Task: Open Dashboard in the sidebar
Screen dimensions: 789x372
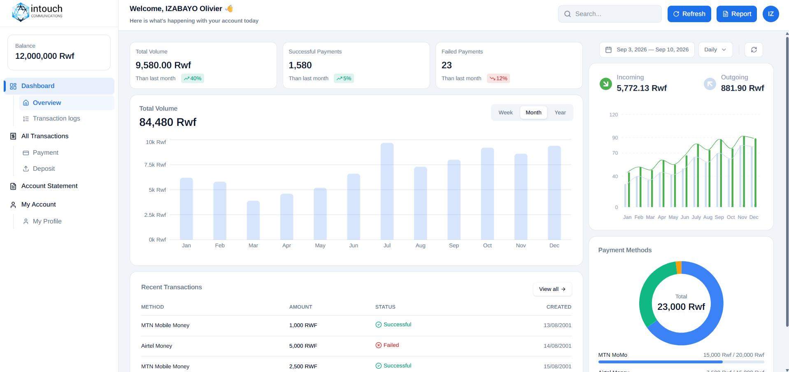Action: coord(59,86)
